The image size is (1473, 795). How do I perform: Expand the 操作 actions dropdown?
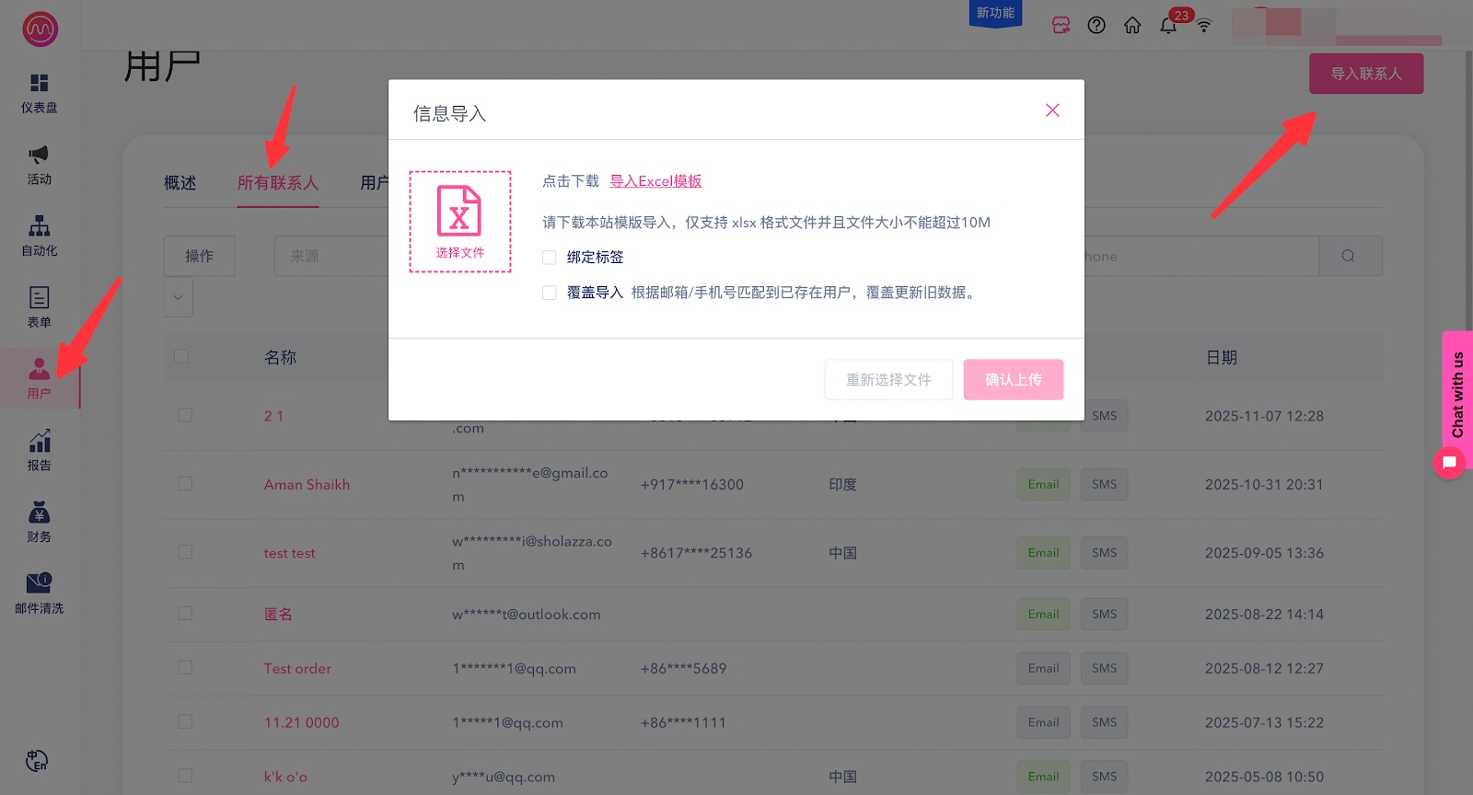point(199,256)
